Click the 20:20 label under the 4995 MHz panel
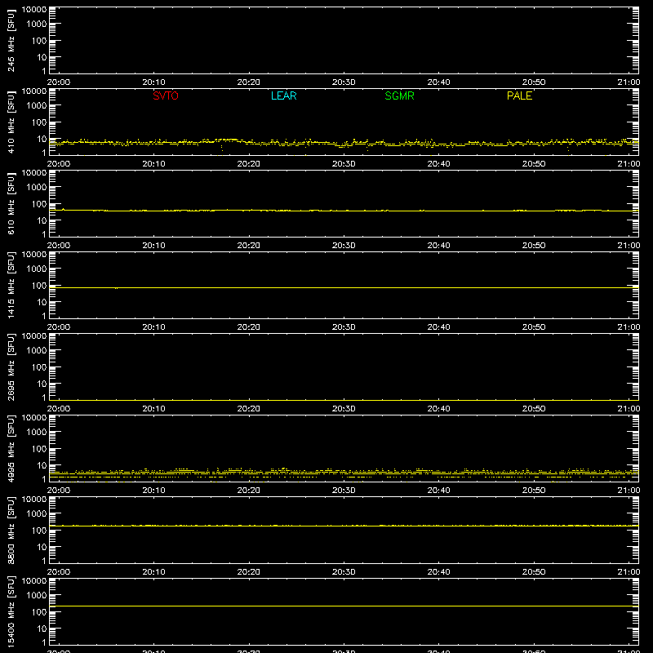 point(249,491)
